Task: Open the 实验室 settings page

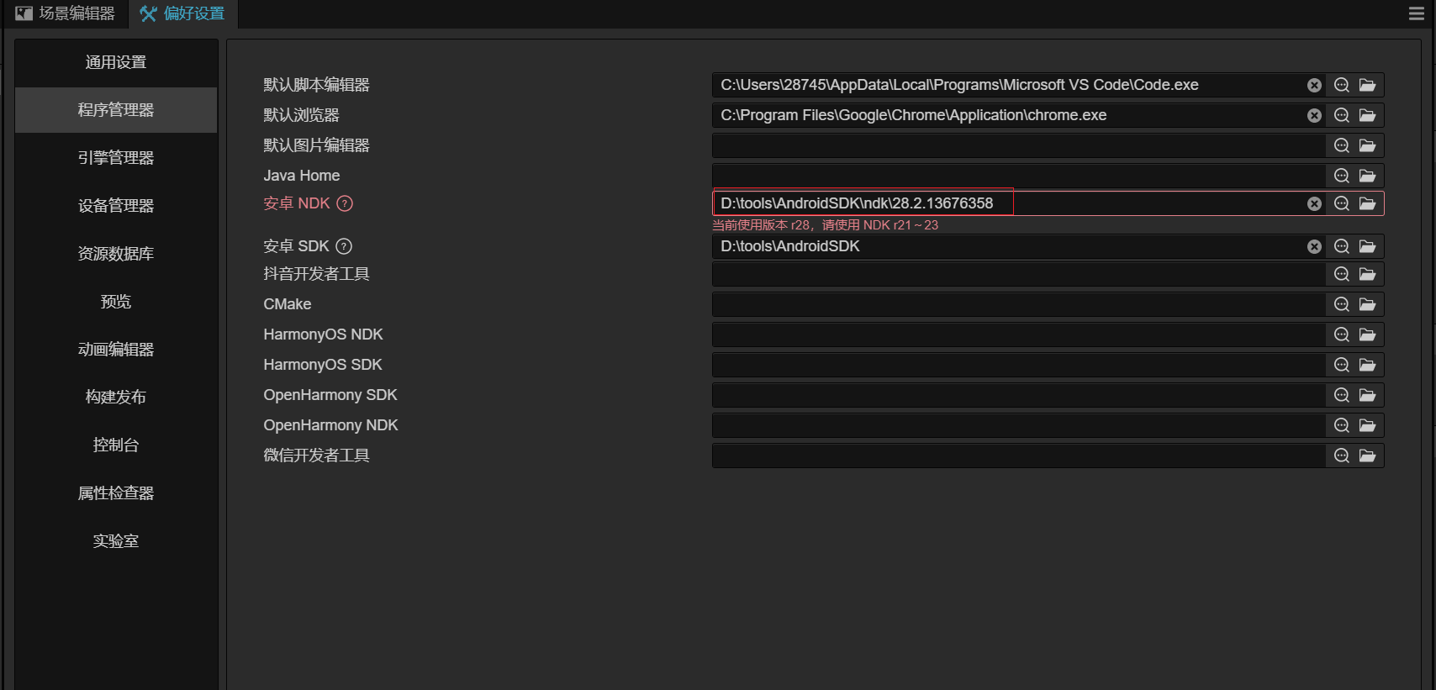Action: coord(116,541)
